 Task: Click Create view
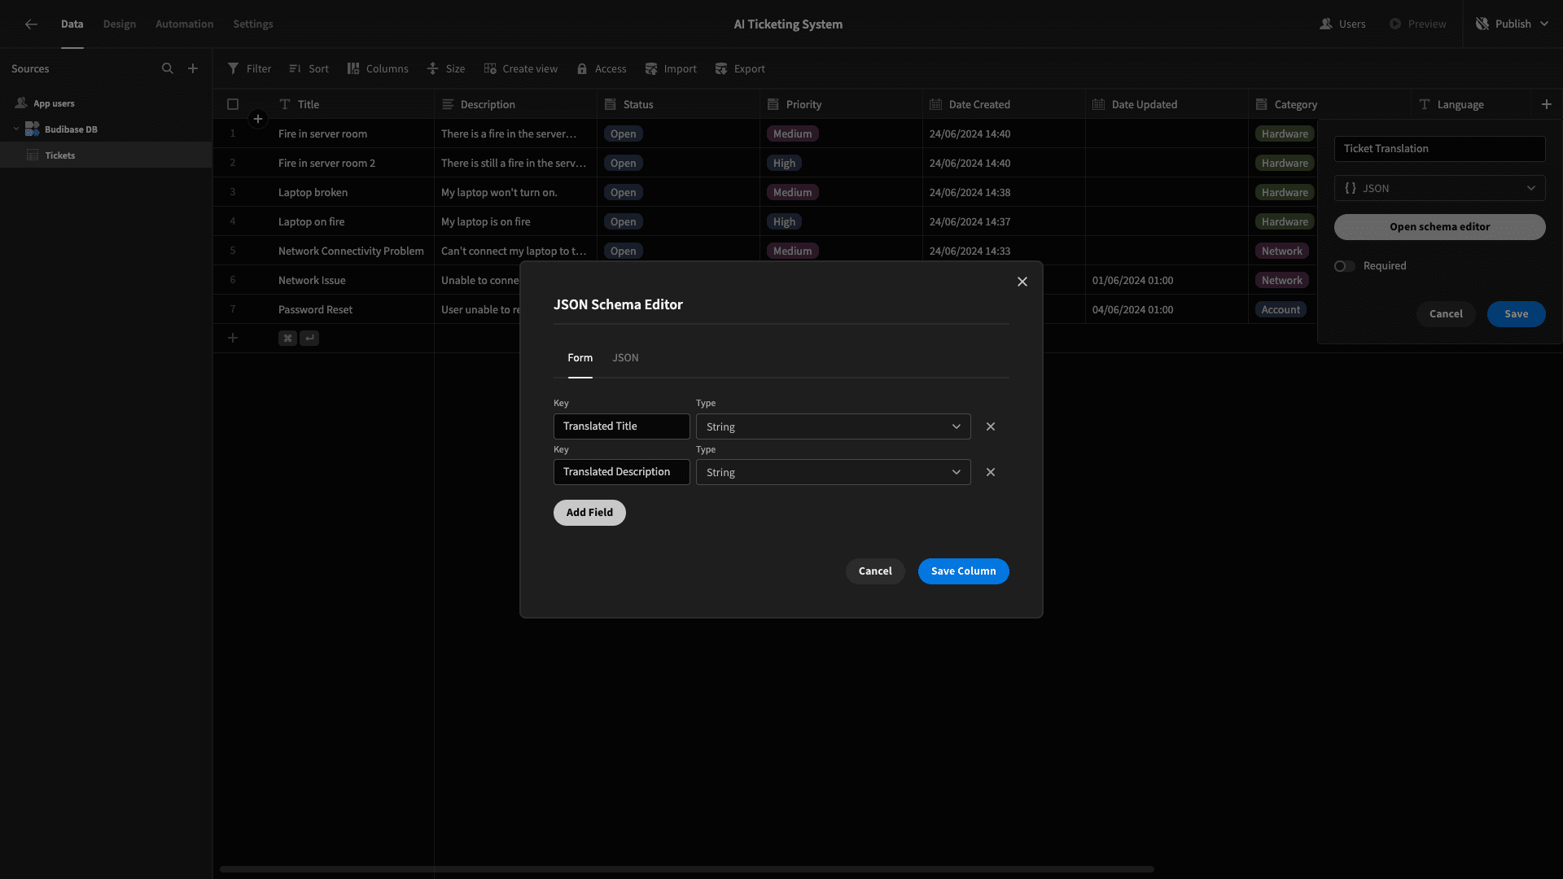(x=521, y=69)
